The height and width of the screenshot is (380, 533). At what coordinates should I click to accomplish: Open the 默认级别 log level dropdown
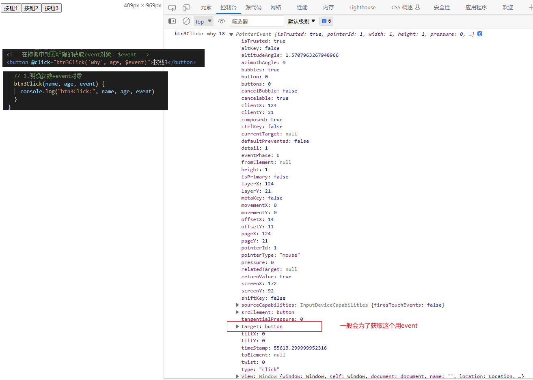click(x=302, y=21)
